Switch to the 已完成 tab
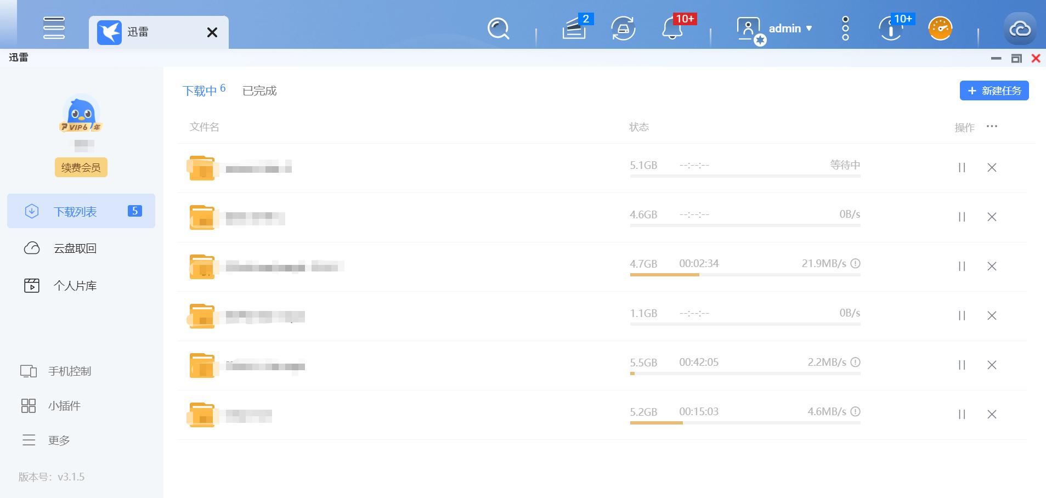Screen dimensions: 1046x498 tap(259, 90)
